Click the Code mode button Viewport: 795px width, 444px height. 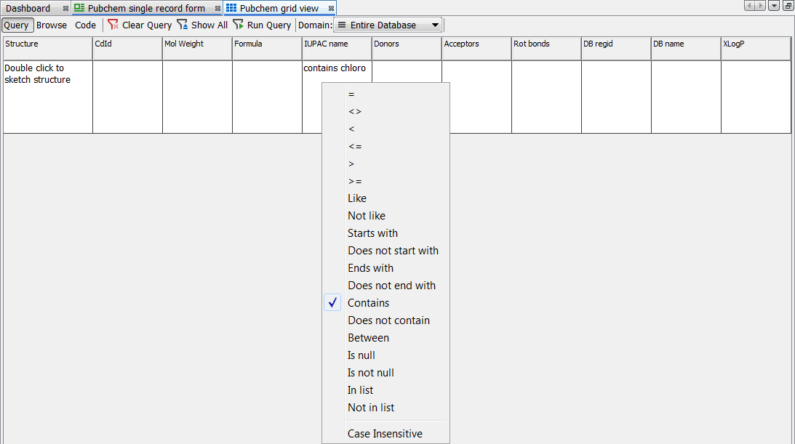pos(85,25)
